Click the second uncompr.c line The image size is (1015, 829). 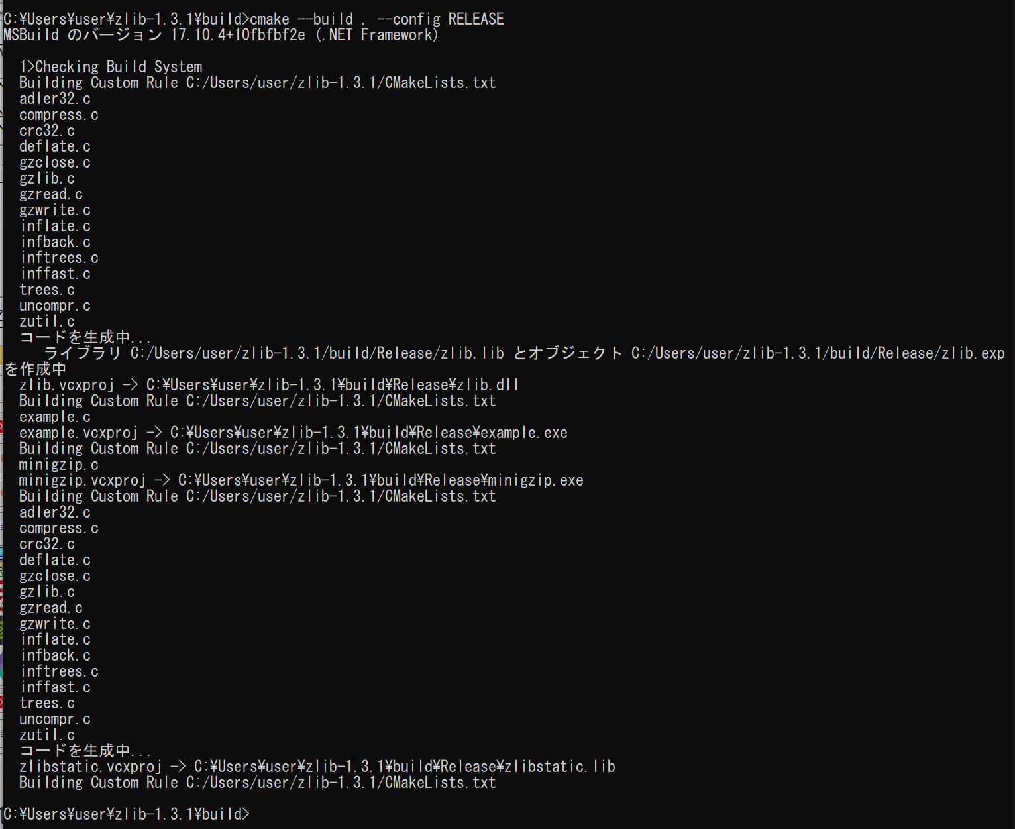55,719
